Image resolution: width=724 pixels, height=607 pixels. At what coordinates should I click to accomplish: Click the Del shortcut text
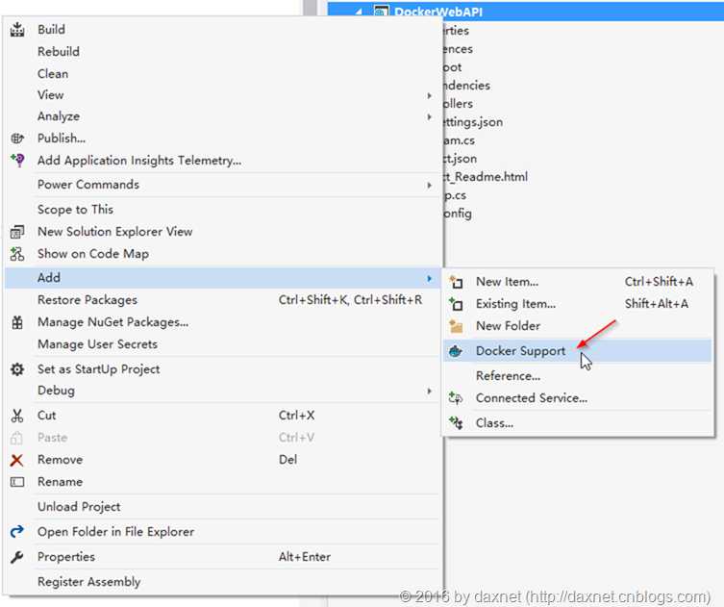click(x=287, y=460)
